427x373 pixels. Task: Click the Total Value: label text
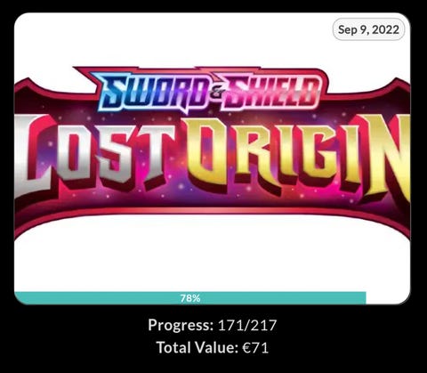[x=197, y=347]
